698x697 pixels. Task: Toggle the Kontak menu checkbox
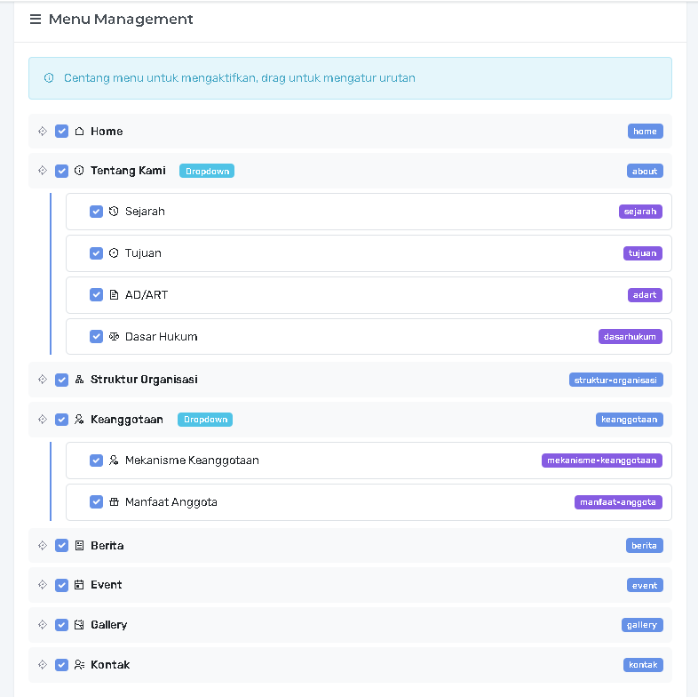[61, 665]
